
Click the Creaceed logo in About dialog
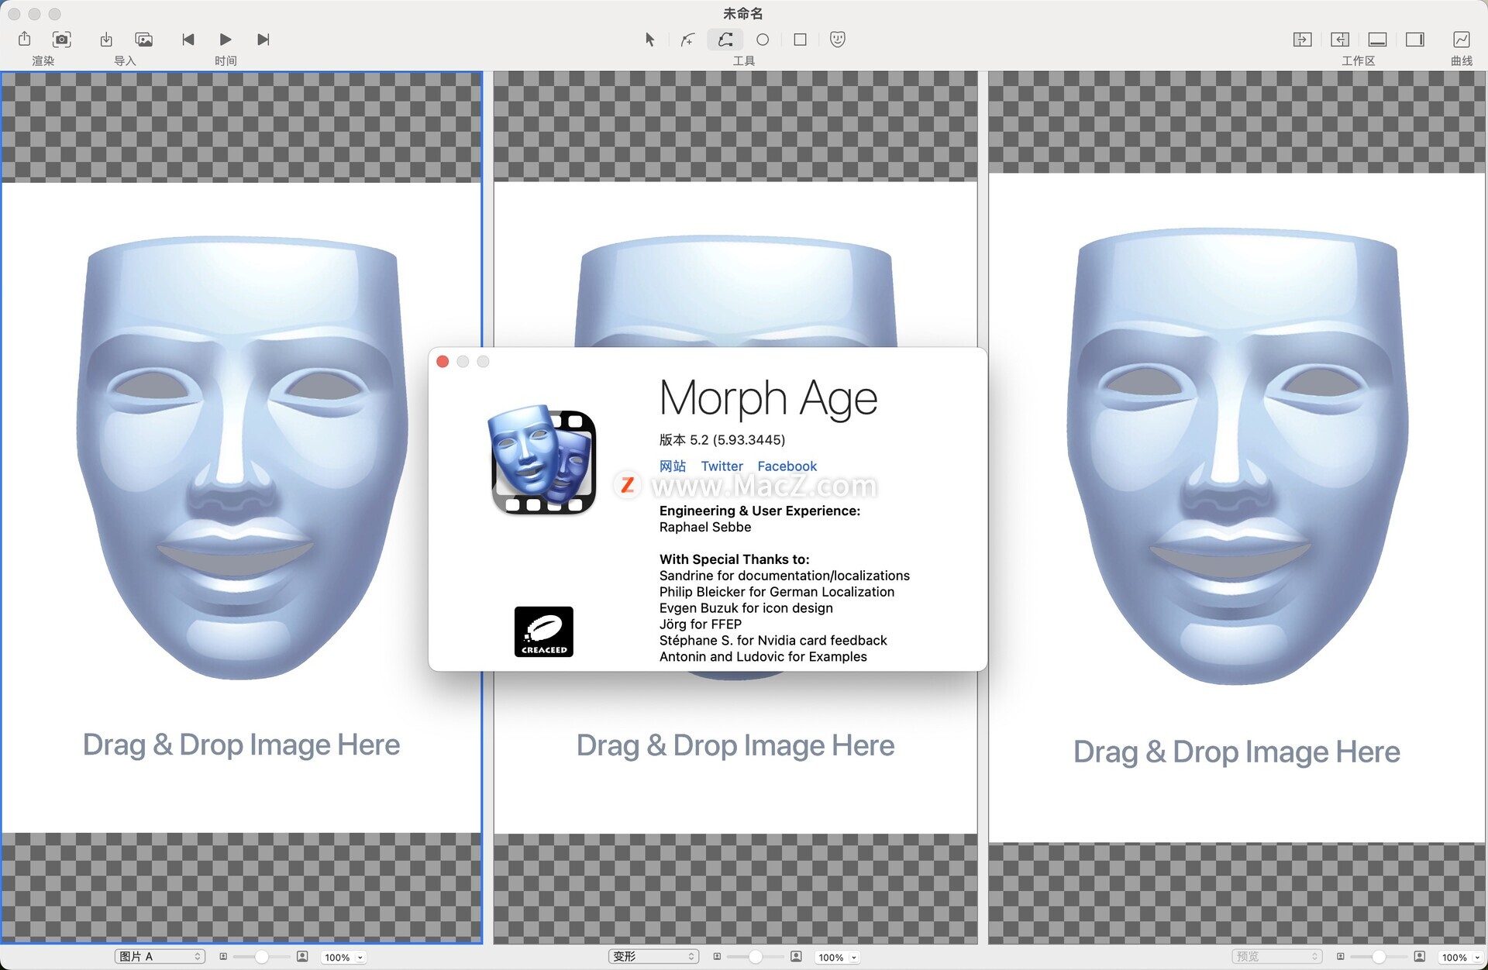point(544,631)
